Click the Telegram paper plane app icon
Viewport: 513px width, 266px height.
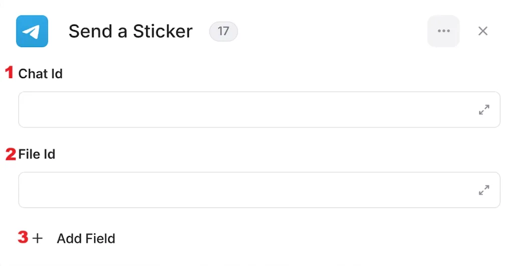tap(32, 31)
